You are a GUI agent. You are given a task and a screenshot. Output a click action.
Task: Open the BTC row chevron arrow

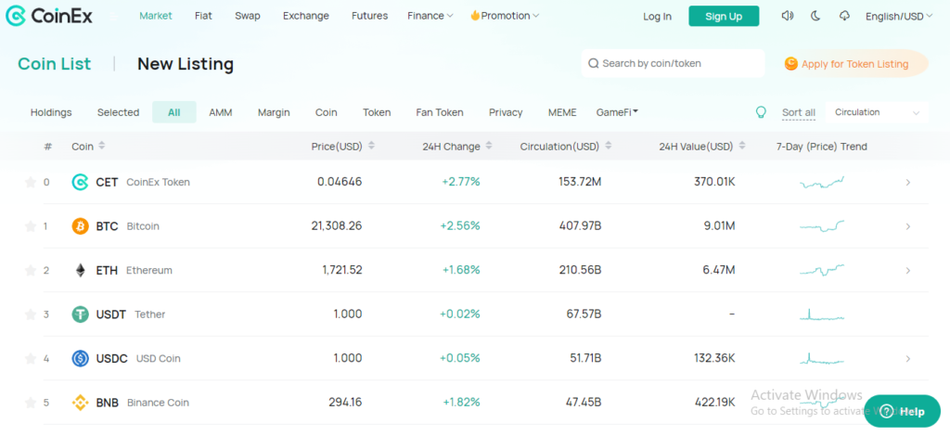click(x=907, y=226)
